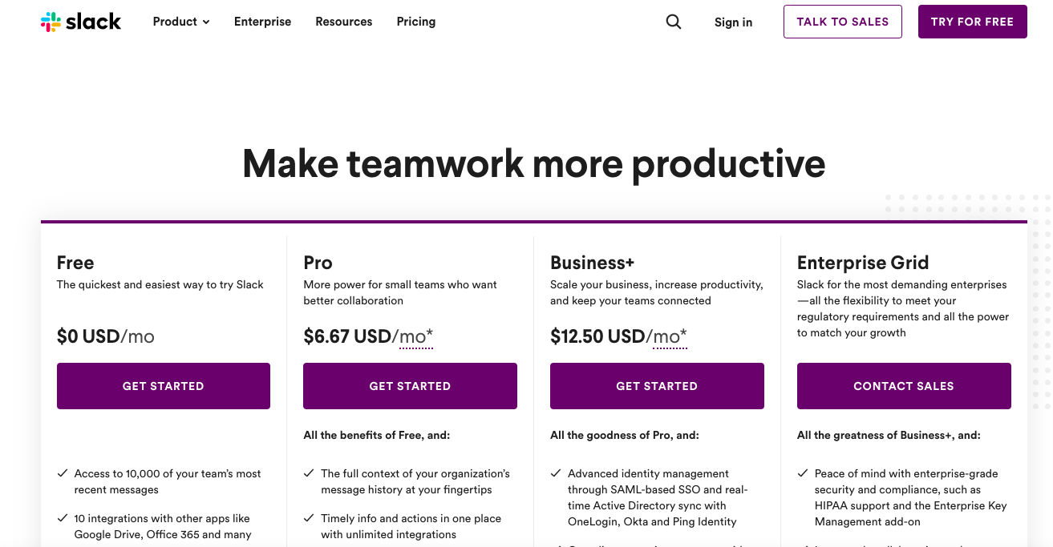This screenshot has height=547, width=1053.
Task: Click checkmark beside Peace of mind feature
Action: pos(804,474)
